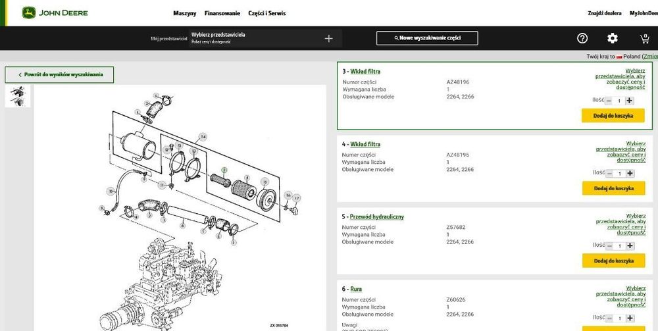Open the Rura part link
Screen dimensions: 658x331
(356, 289)
